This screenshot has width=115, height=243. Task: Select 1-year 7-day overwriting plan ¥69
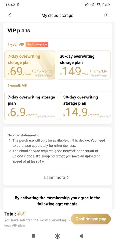(x=30, y=65)
